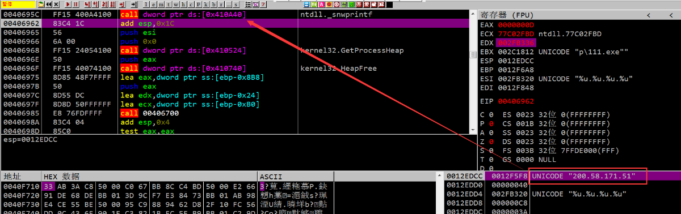This screenshot has width=681, height=214.
Task: Select the EAX register value 0000000D
Action: pyautogui.click(x=515, y=25)
